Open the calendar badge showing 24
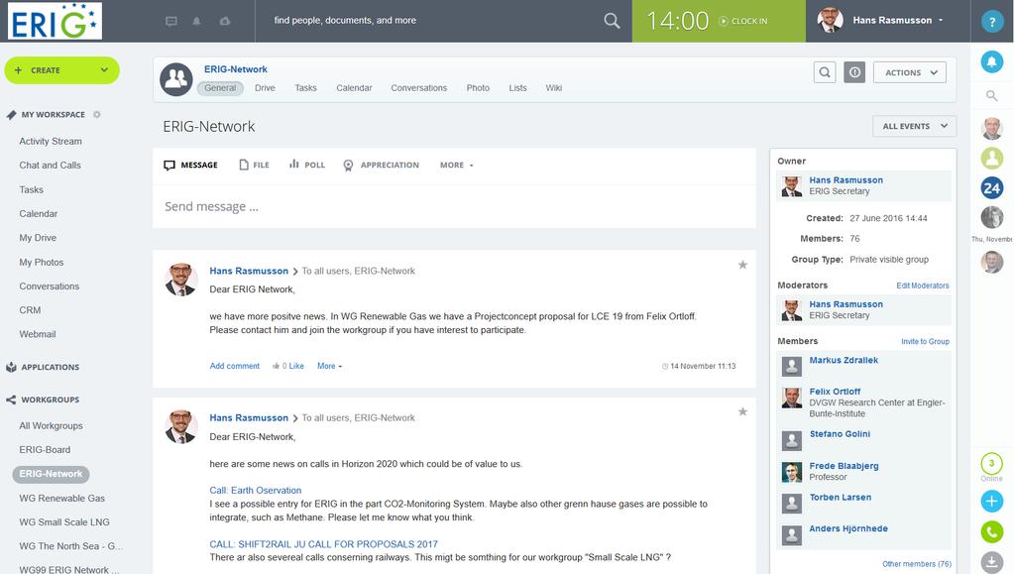 pyautogui.click(x=992, y=187)
